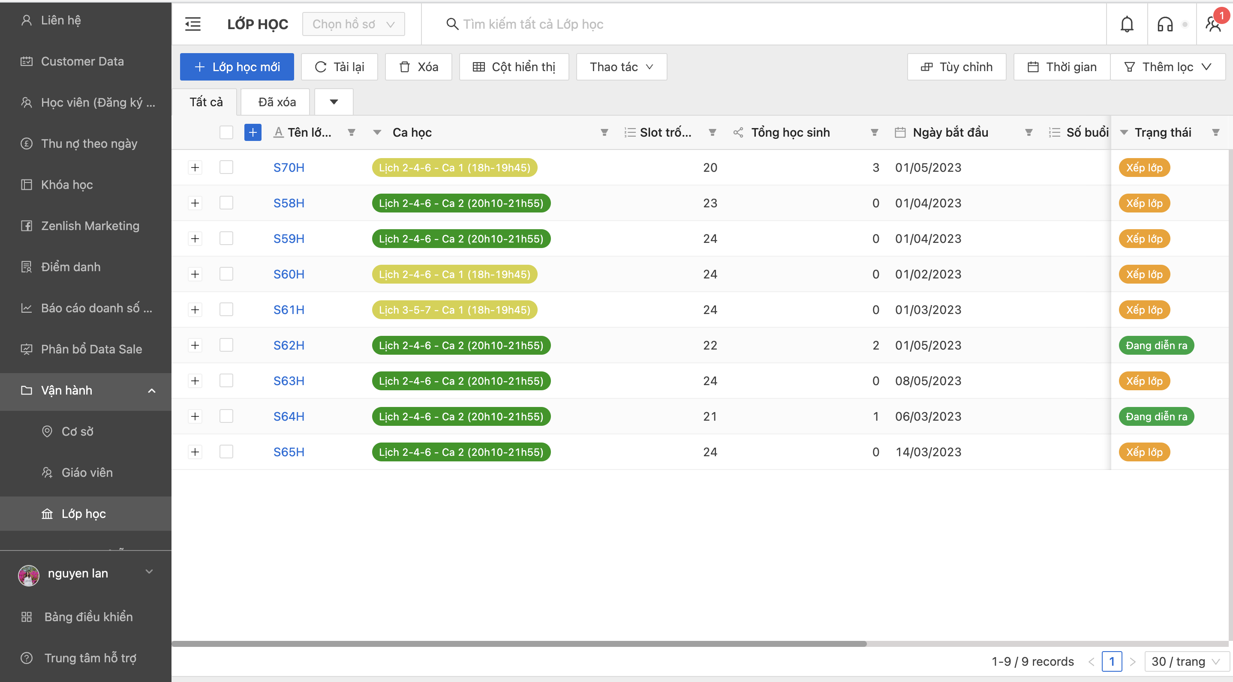The width and height of the screenshot is (1233, 682).
Task: Switch to the Đã xóa tab
Action: pos(277,102)
